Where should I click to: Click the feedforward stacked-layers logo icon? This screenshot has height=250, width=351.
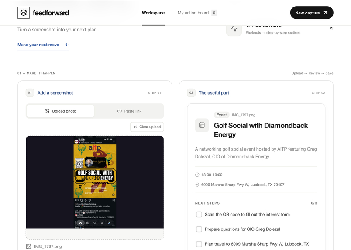pos(24,13)
